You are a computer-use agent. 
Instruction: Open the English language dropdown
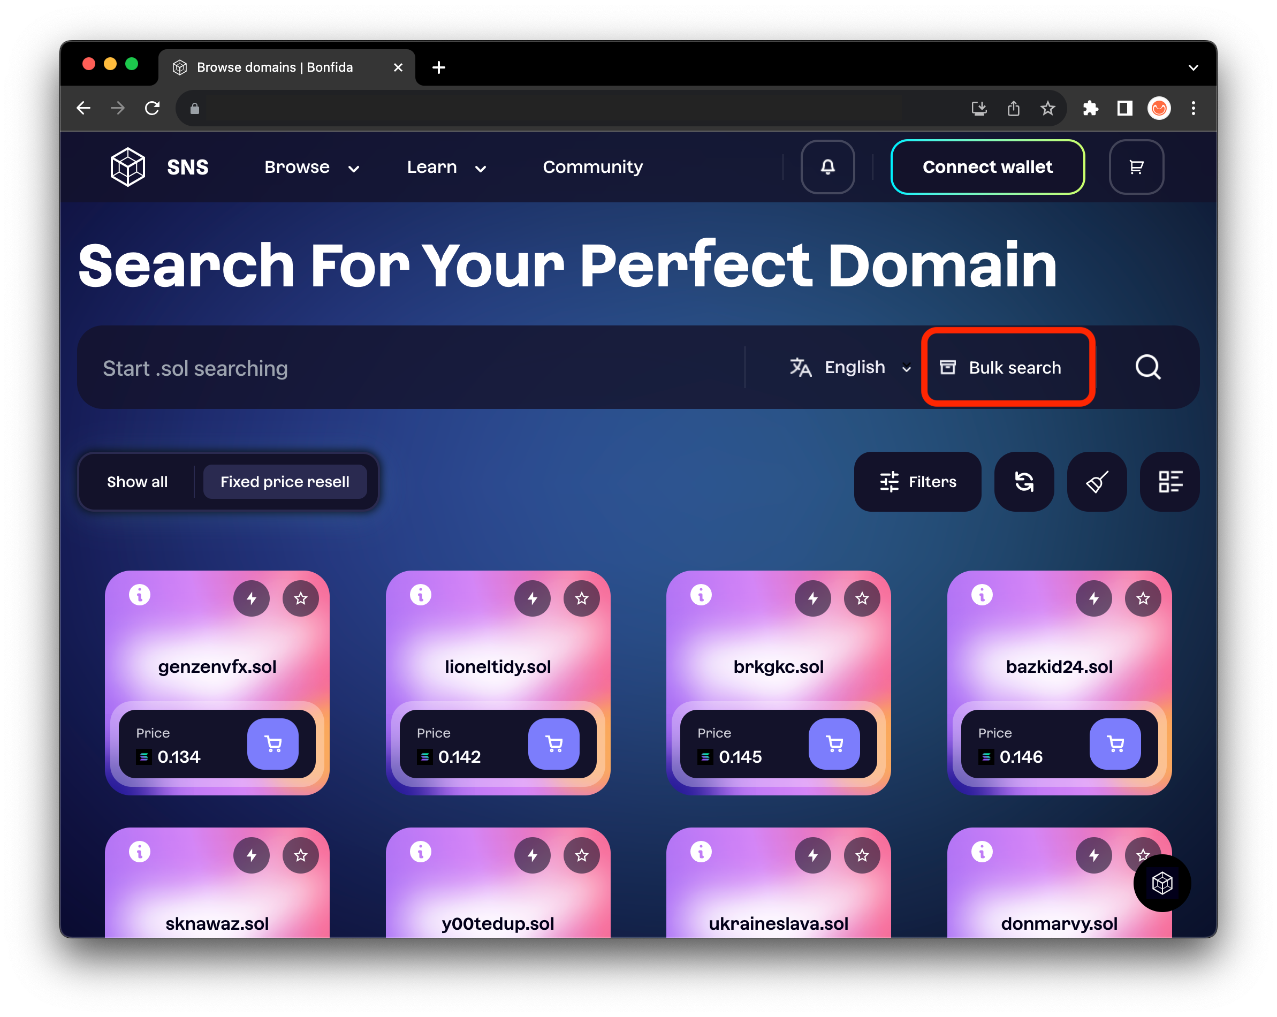click(850, 367)
